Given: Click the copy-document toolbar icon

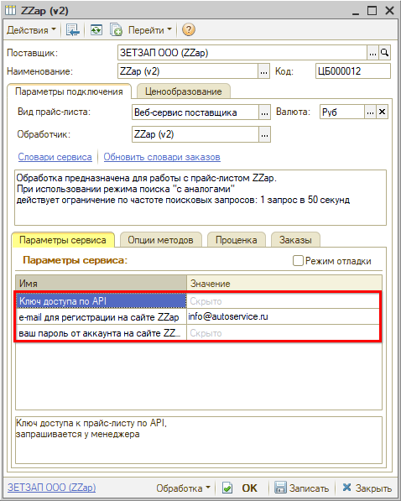Looking at the screenshot, I should [x=116, y=30].
